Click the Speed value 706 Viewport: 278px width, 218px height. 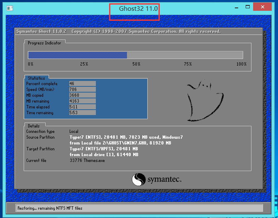coord(83,89)
